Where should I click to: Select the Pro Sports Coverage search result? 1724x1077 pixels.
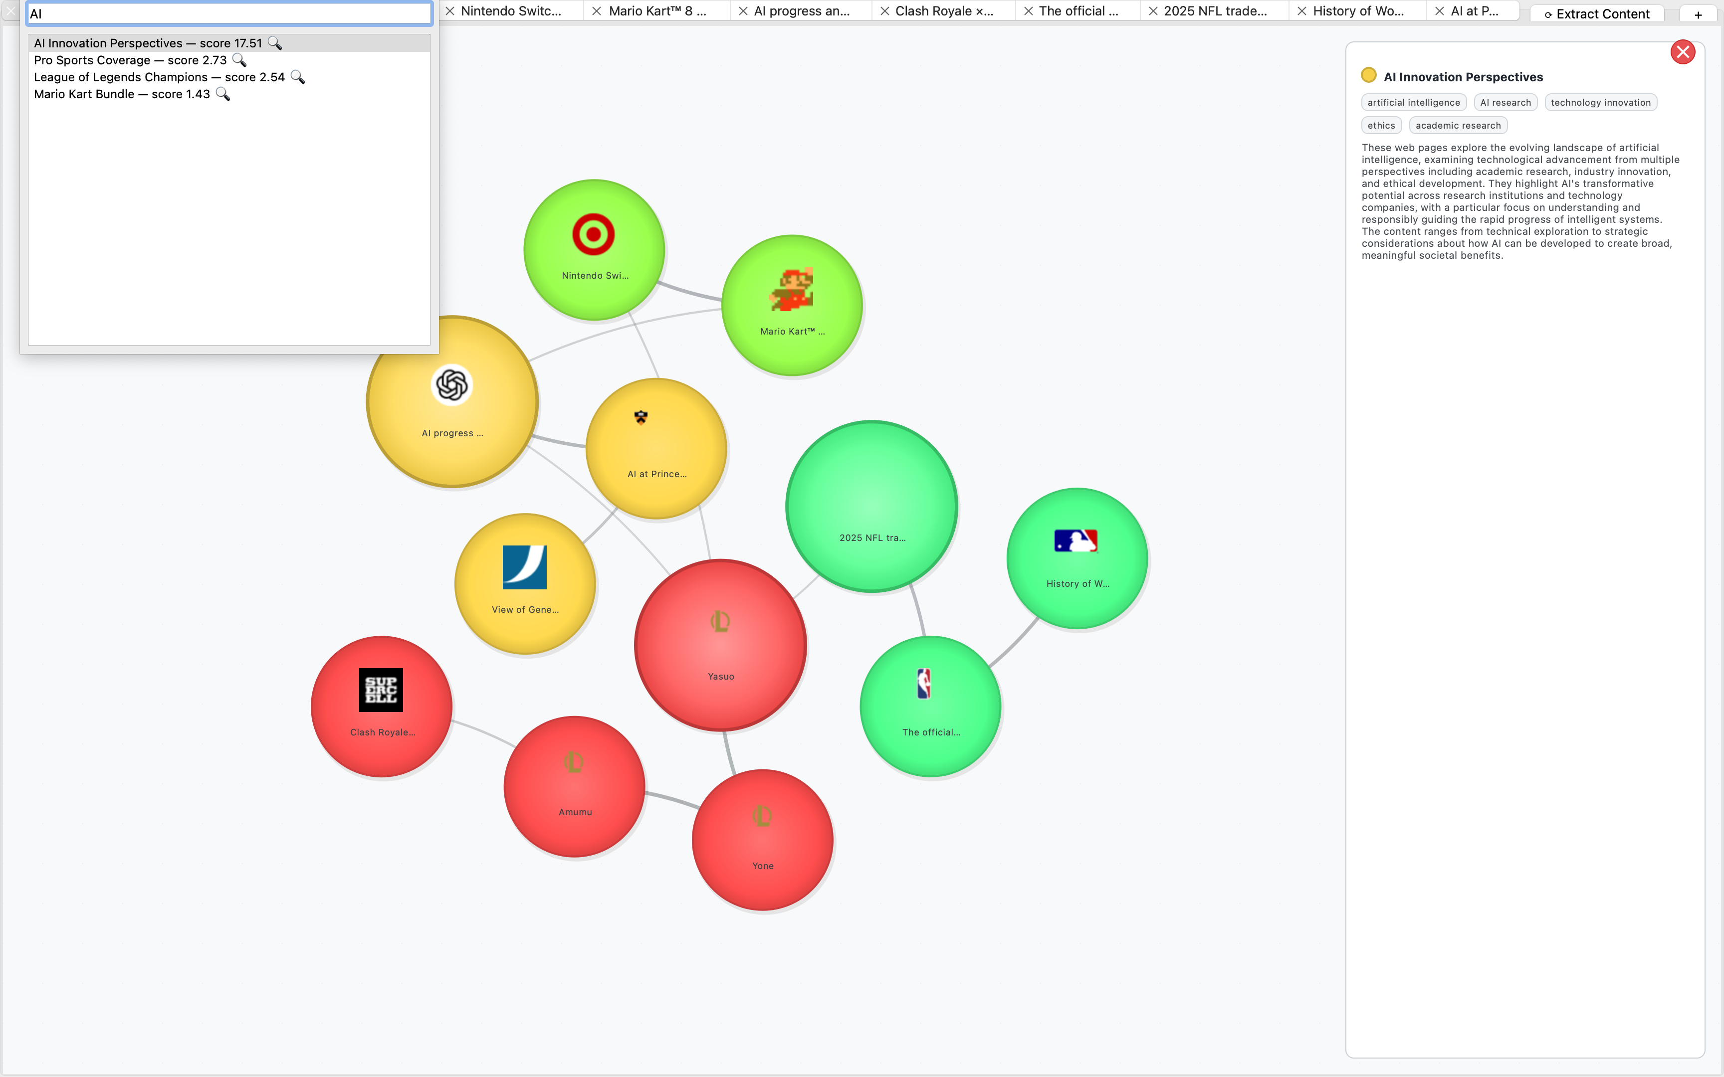click(x=130, y=60)
